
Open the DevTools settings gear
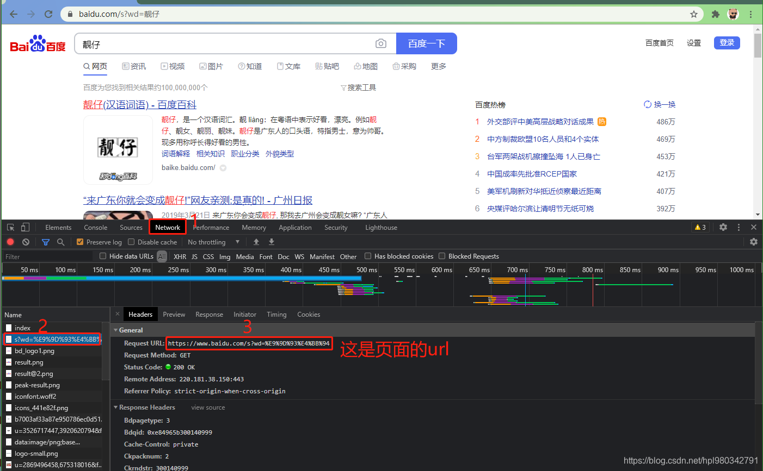tap(723, 227)
